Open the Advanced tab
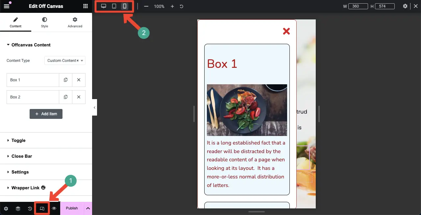The width and height of the screenshot is (421, 215). [75, 23]
